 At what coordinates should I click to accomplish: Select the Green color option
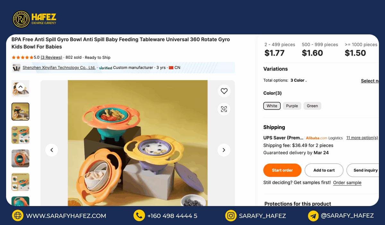(312, 106)
